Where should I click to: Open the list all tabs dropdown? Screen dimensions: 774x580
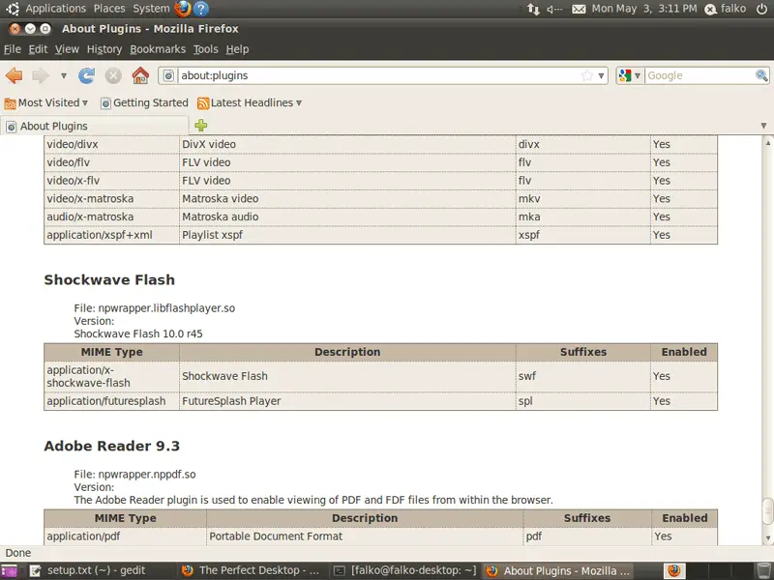763,126
